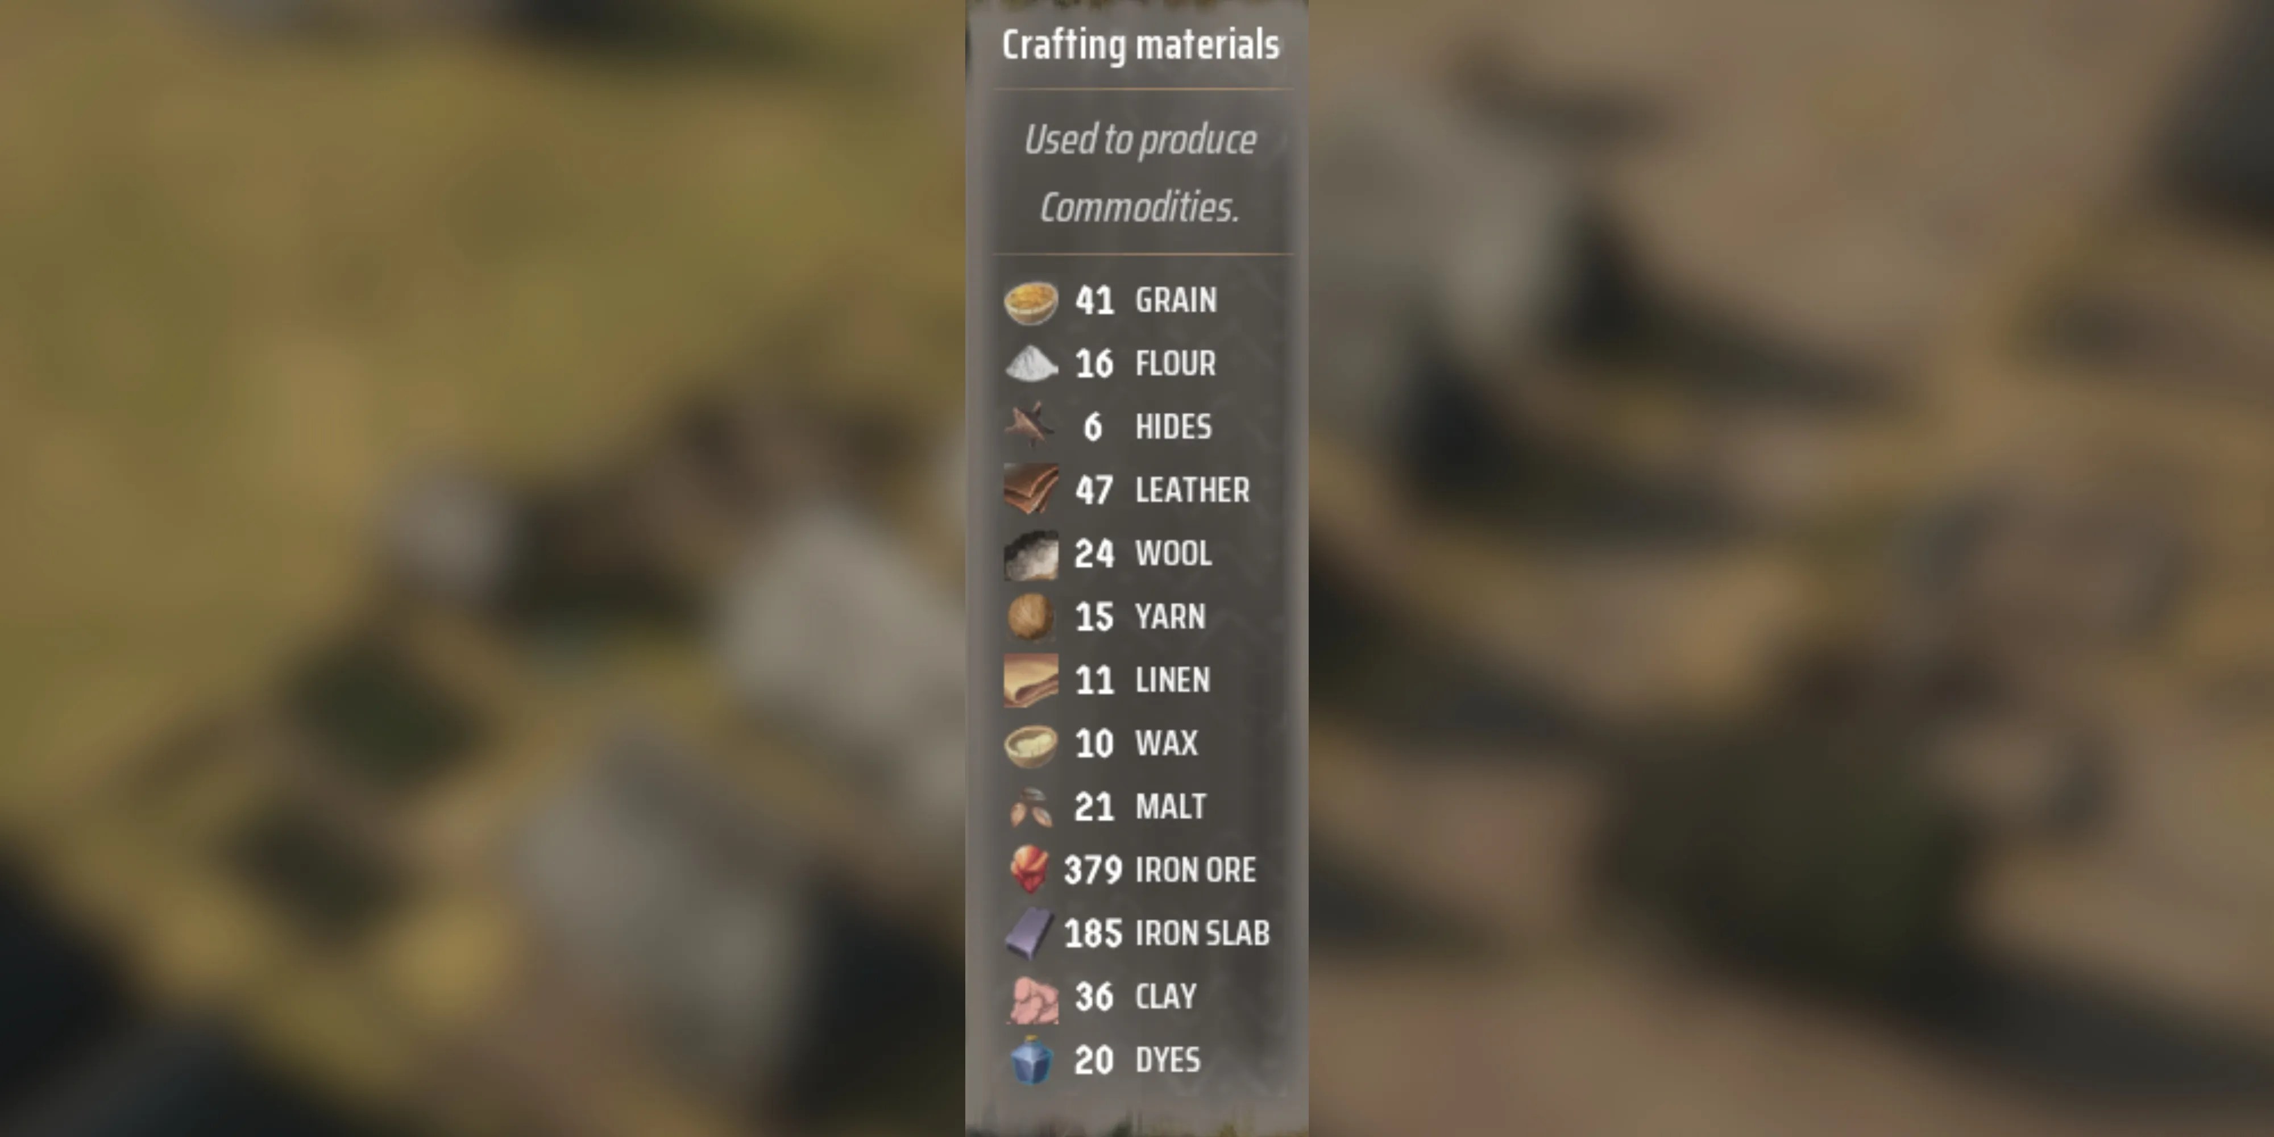2274x1137 pixels.
Task: Select the IRON ORE label
Action: (x=1195, y=870)
